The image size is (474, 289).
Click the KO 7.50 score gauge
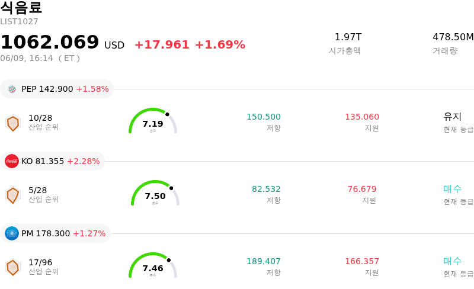coord(155,193)
